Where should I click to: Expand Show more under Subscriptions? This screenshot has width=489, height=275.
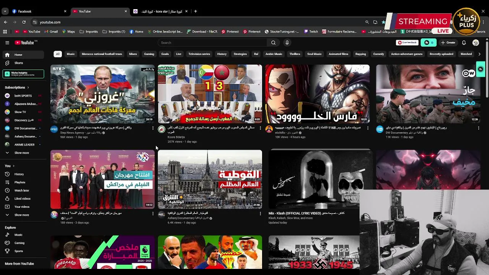coord(23,153)
